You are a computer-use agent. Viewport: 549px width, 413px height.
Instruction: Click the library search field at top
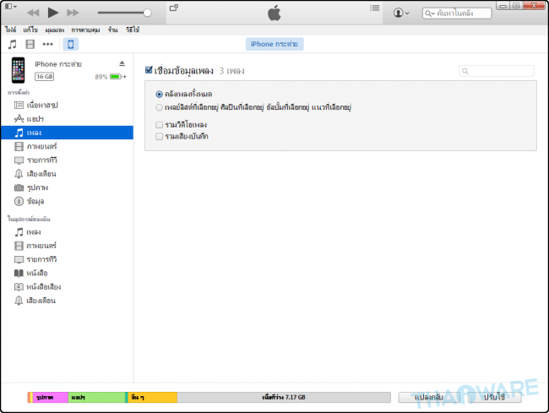point(457,14)
